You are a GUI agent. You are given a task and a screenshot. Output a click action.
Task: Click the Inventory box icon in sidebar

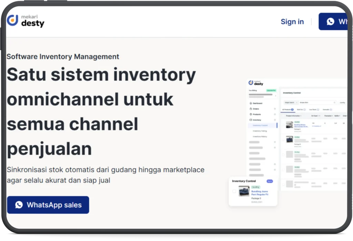pyautogui.click(x=250, y=120)
